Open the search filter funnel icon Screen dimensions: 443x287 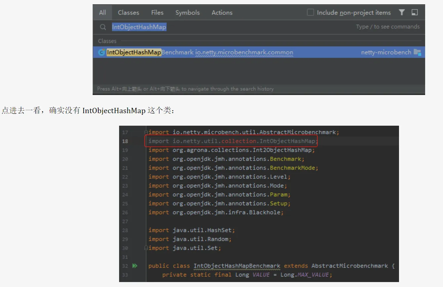tap(402, 13)
